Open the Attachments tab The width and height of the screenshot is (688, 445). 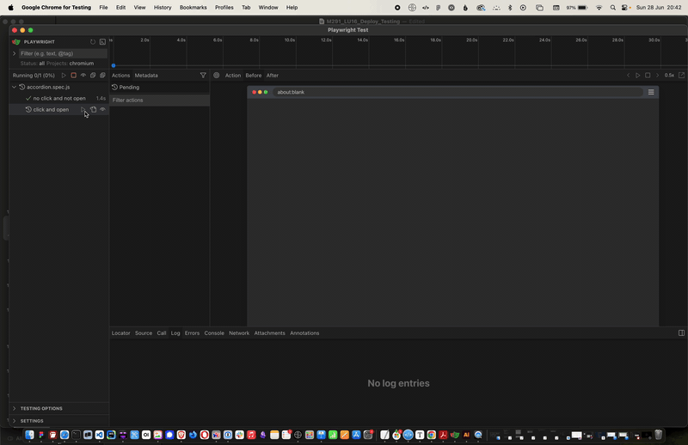269,333
